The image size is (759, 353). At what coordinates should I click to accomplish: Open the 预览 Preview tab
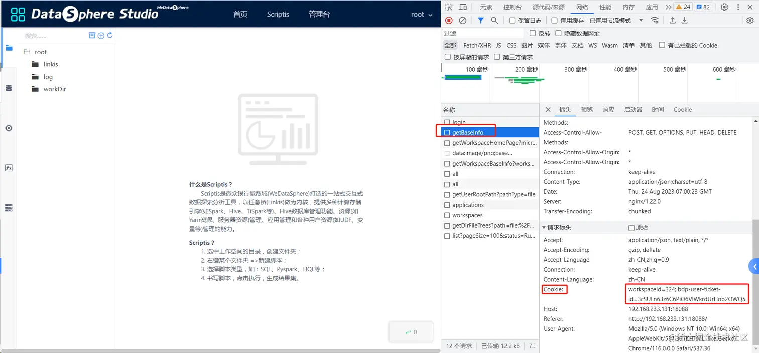[x=587, y=109]
